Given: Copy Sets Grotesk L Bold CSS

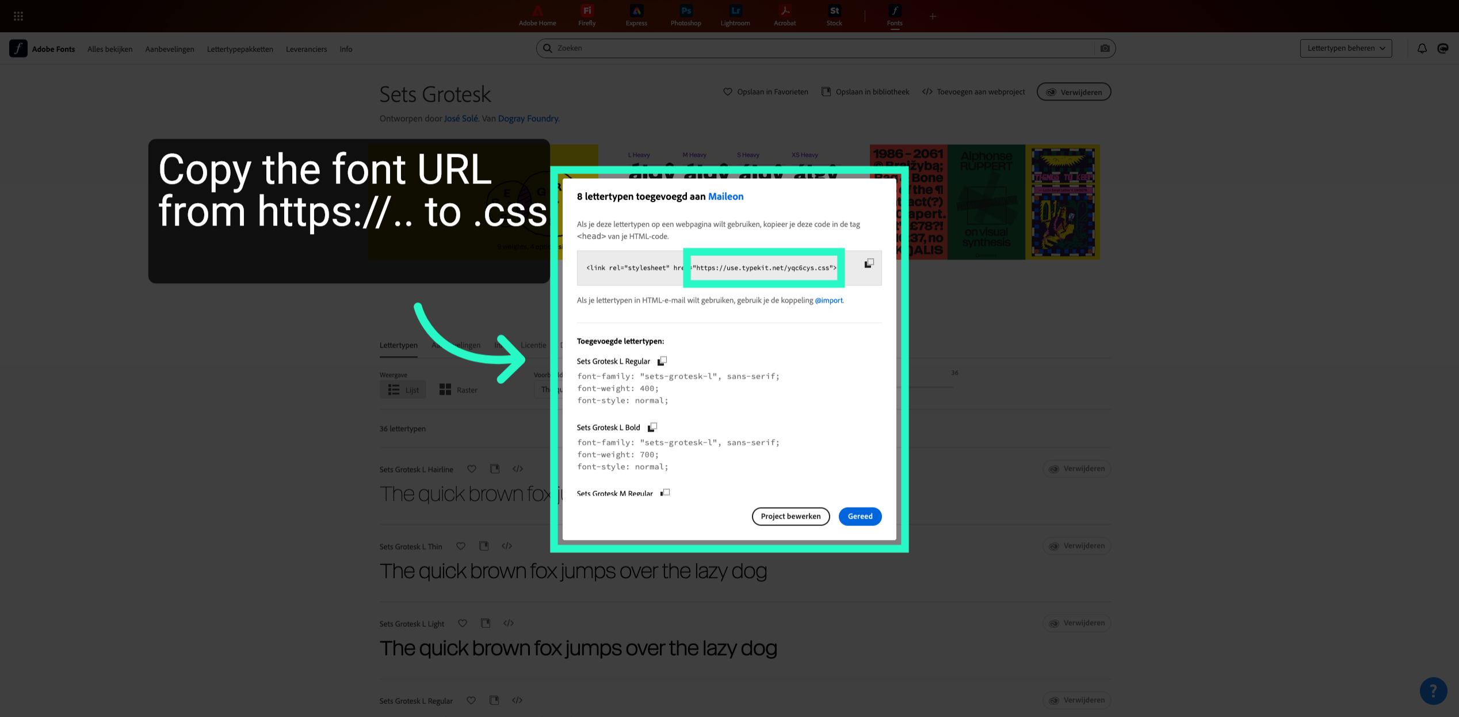Looking at the screenshot, I should pos(652,427).
